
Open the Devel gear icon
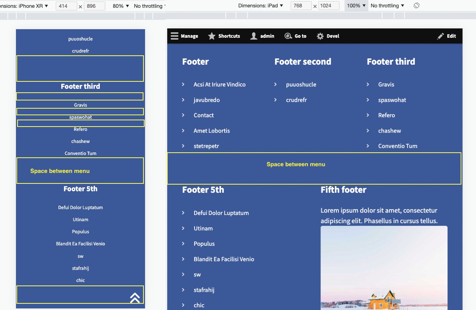[320, 36]
